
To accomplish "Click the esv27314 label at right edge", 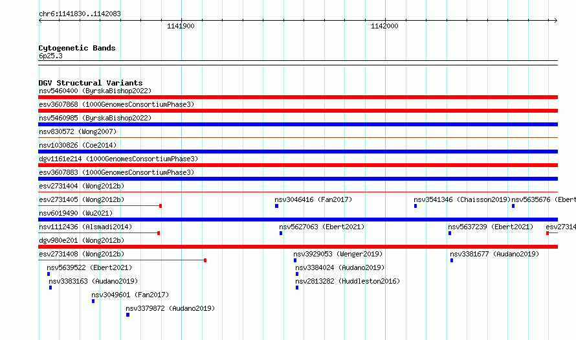I will [560, 227].
